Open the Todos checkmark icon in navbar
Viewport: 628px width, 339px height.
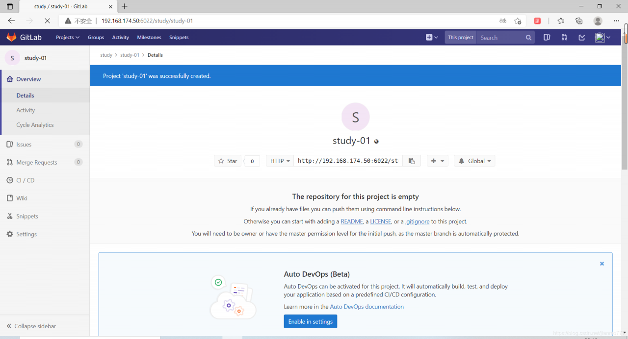coord(582,37)
